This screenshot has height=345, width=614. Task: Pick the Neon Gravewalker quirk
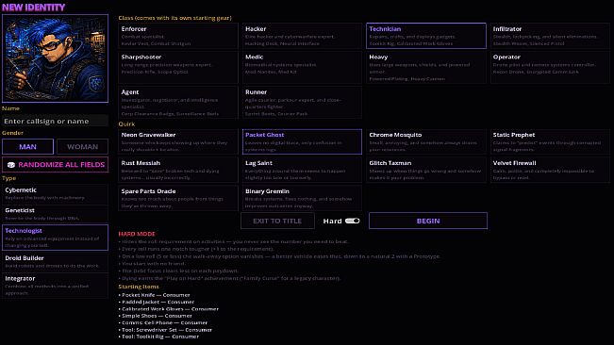[178, 141]
